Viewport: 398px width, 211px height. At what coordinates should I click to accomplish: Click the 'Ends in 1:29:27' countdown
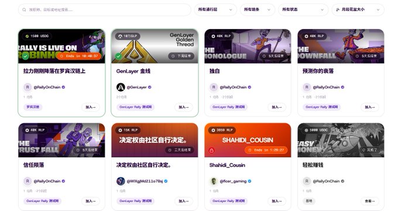(266, 150)
